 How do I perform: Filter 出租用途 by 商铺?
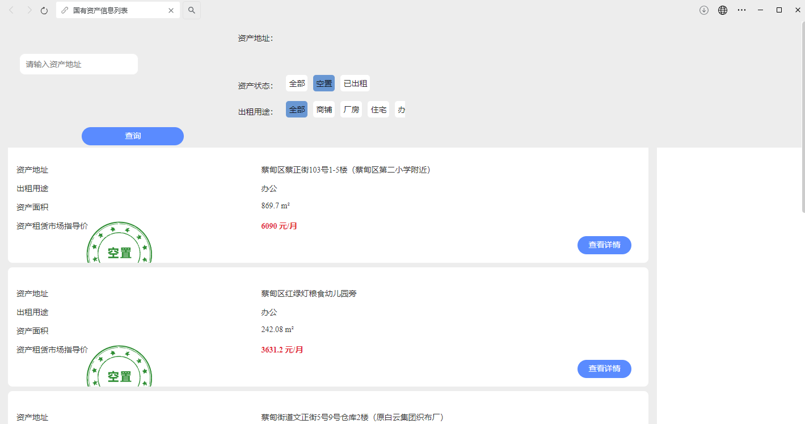coord(324,110)
